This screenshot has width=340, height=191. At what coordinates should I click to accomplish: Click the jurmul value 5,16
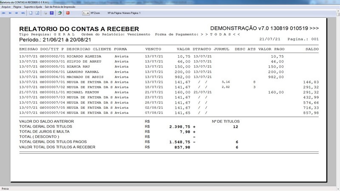(x=226, y=82)
